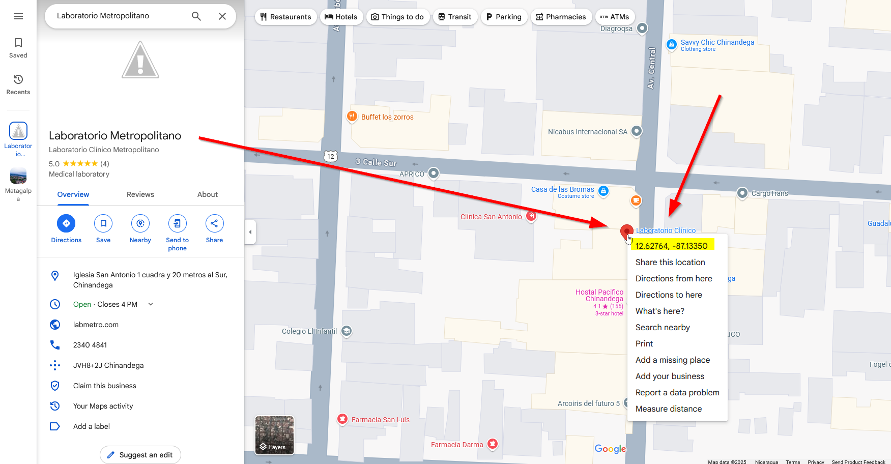
Task: Filter map by Restaurants
Action: tap(285, 17)
